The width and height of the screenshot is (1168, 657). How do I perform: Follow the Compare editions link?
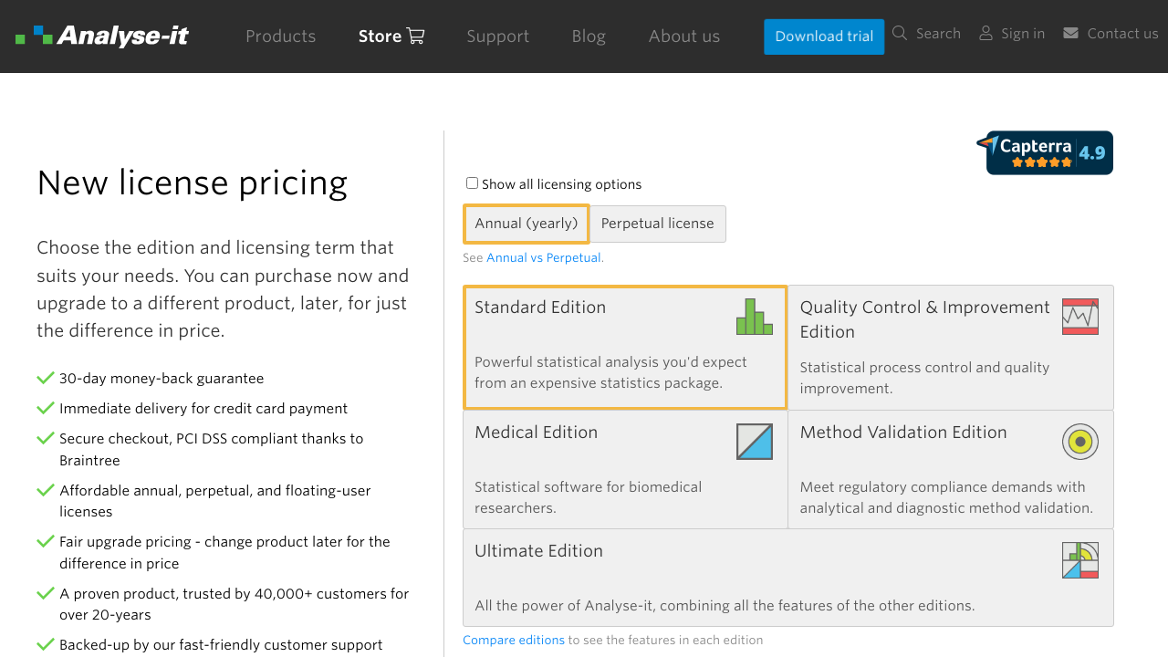[x=513, y=641]
